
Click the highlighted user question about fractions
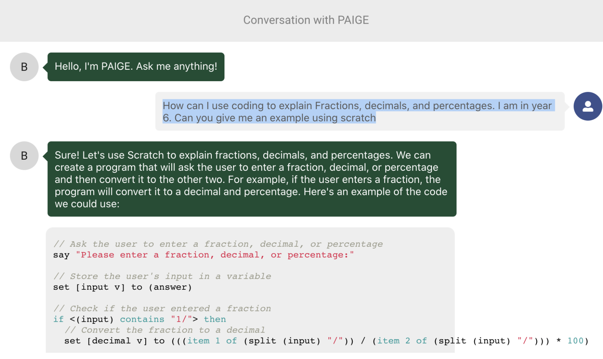click(357, 112)
